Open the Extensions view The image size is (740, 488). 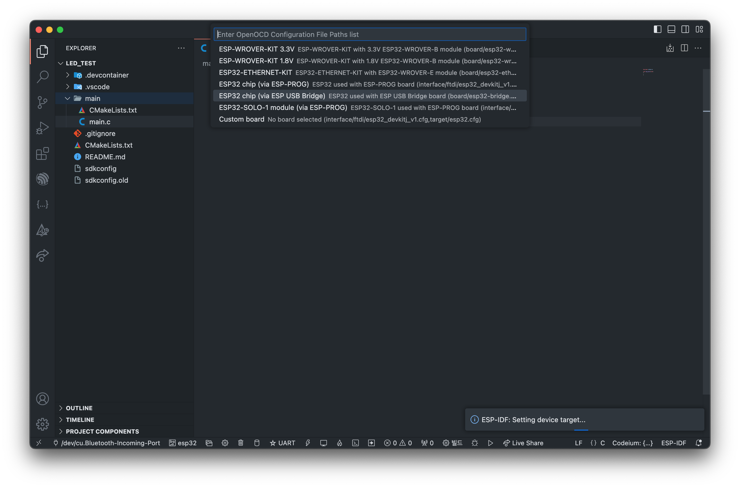(x=42, y=153)
